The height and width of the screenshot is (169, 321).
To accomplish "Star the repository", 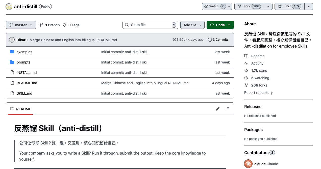I will 289,6.
